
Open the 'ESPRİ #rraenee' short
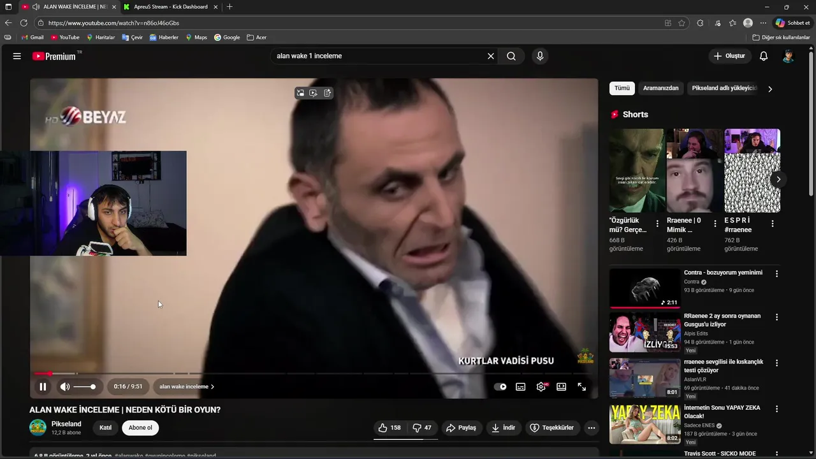pos(752,171)
